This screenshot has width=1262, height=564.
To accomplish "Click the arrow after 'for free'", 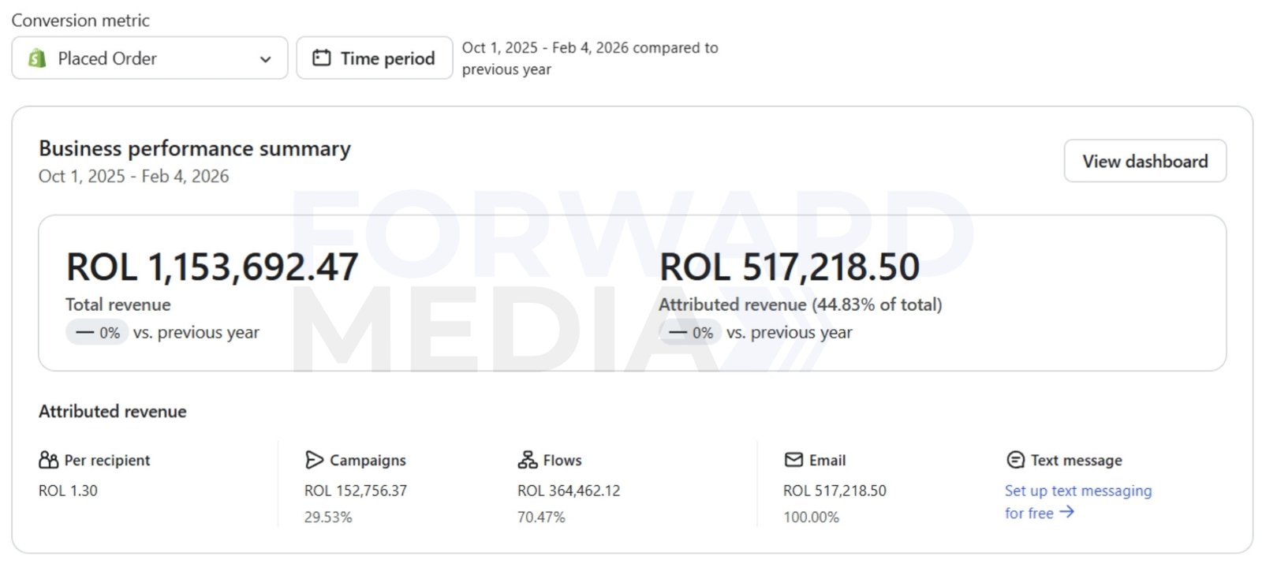I will 1067,513.
